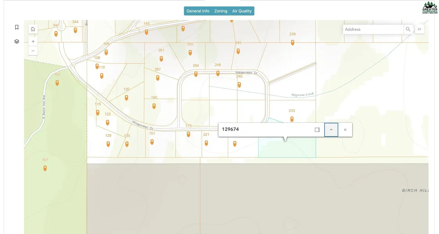Pick the address pin labeled 120
439x234 pixels.
click(126, 97)
